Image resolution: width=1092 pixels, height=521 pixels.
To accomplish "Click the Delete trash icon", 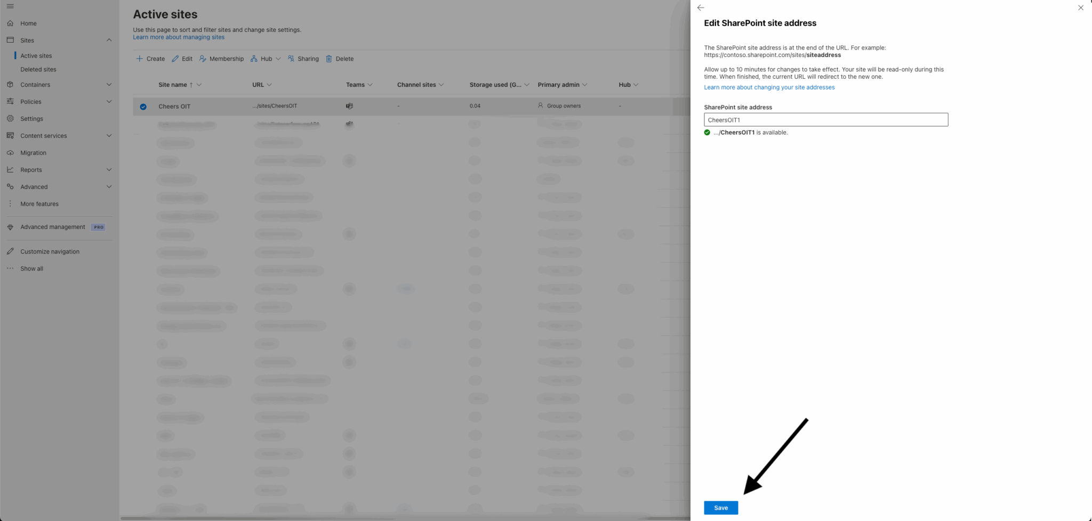I will pyautogui.click(x=330, y=59).
